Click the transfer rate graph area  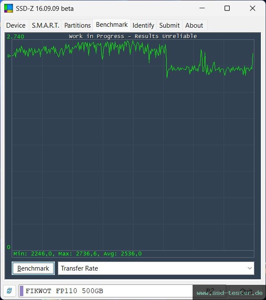pos(133,145)
